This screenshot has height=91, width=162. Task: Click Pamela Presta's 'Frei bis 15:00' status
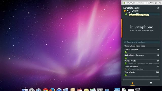143,64
